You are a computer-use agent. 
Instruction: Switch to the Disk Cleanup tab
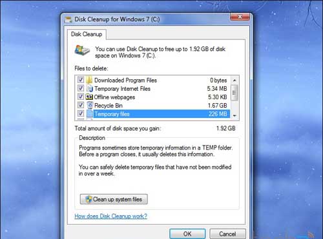tap(87, 34)
